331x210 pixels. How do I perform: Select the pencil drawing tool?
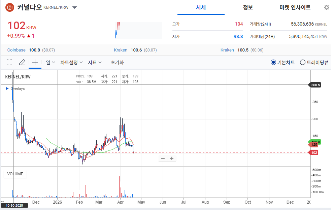point(22,62)
